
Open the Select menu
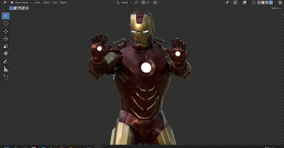tap(46, 3)
